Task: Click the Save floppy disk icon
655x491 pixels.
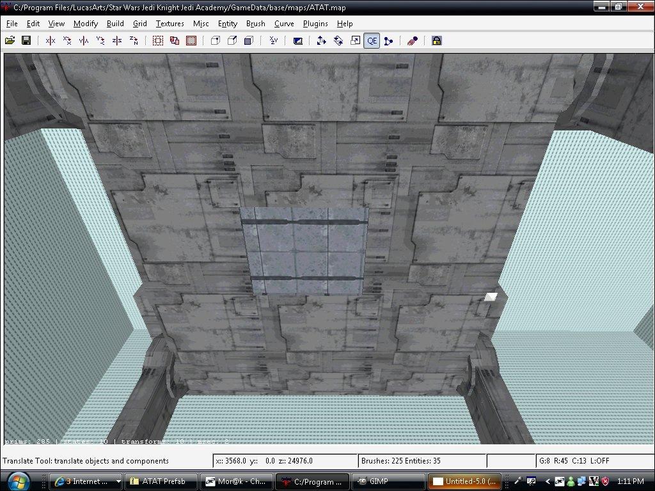Action: point(26,41)
